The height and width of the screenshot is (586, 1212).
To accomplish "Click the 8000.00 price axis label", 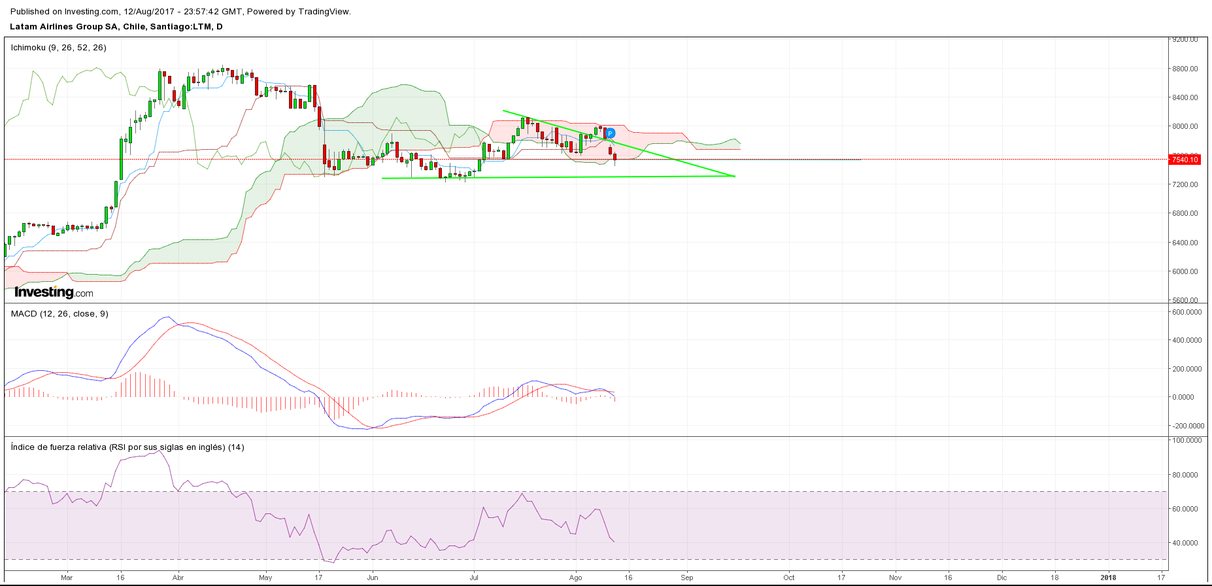I will [x=1185, y=126].
